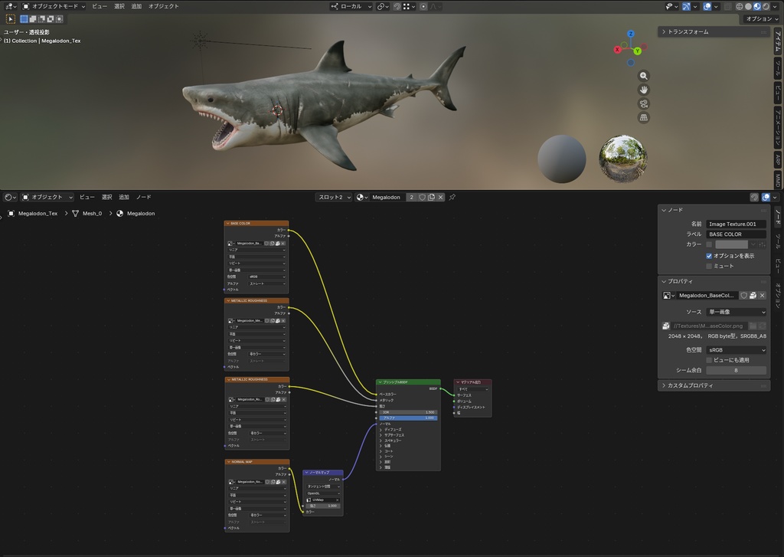Open the viewport '追加' menu
Screen dimensions: 784x557
[x=136, y=6]
